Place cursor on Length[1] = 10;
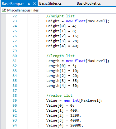The image size is (116, 129). coord(63,71)
